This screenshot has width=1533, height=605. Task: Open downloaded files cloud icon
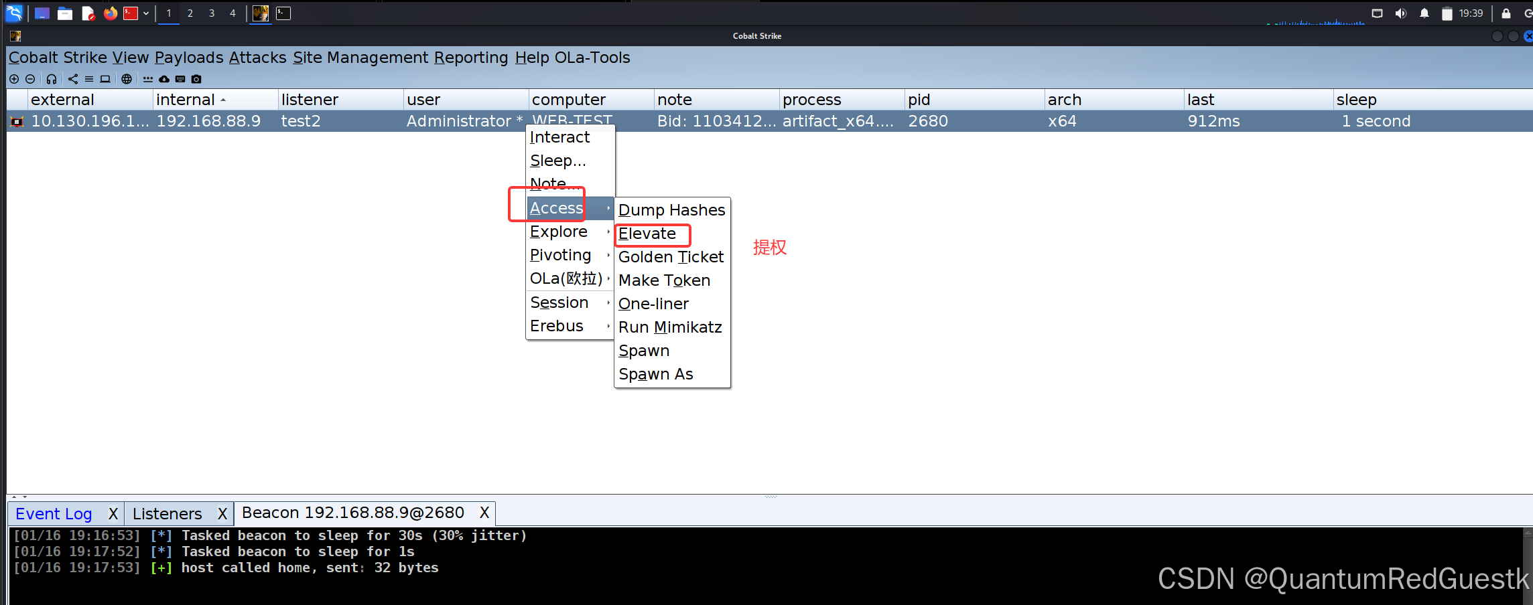point(164,79)
